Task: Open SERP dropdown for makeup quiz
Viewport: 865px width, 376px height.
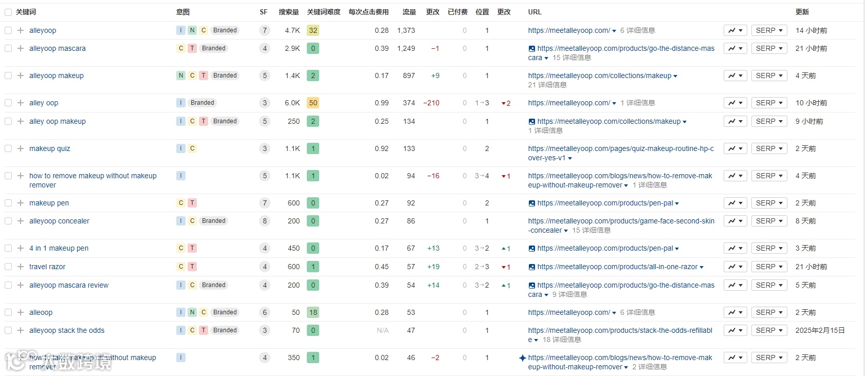Action: [769, 148]
